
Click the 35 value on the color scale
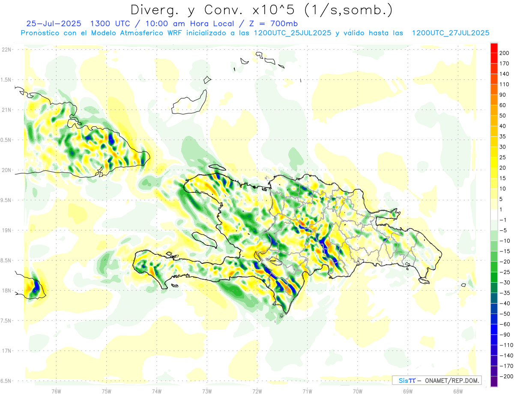pos(503,136)
